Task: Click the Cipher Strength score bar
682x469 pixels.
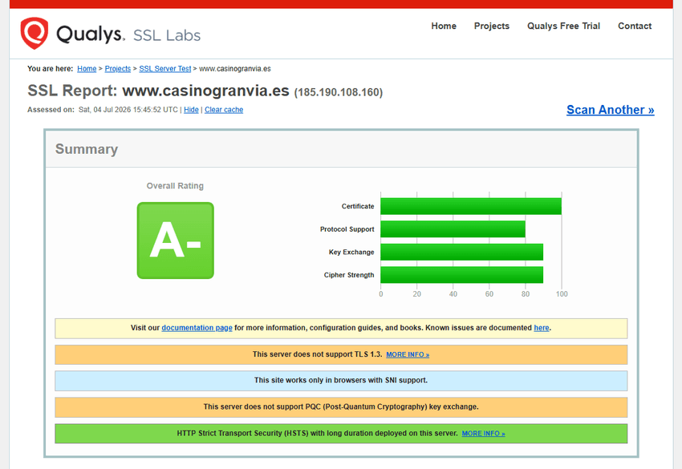Action: point(462,275)
